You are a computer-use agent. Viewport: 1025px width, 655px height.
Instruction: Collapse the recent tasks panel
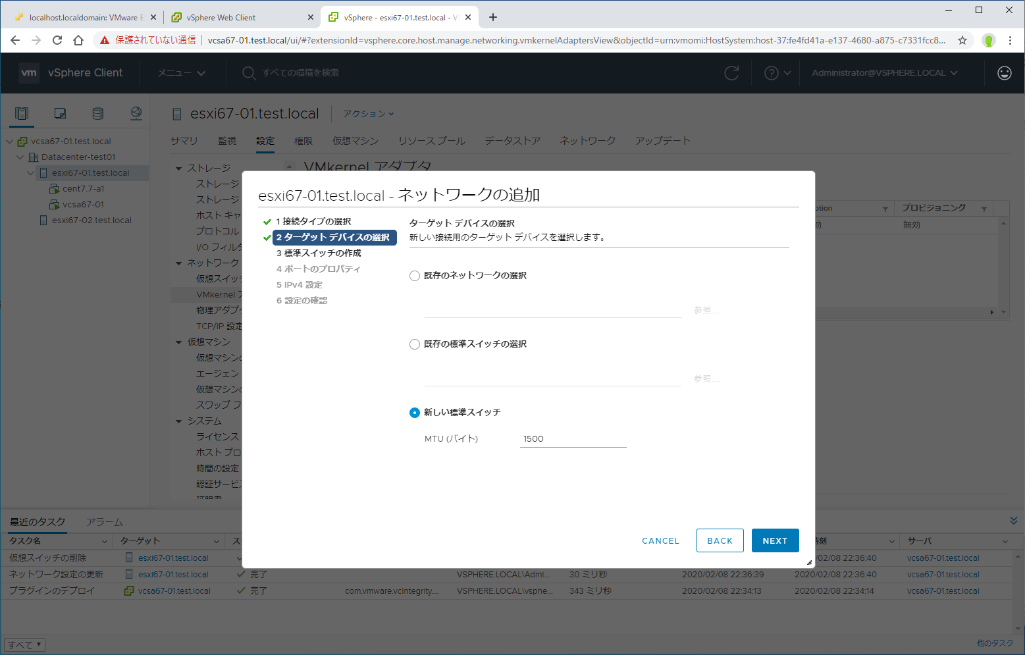1013,520
